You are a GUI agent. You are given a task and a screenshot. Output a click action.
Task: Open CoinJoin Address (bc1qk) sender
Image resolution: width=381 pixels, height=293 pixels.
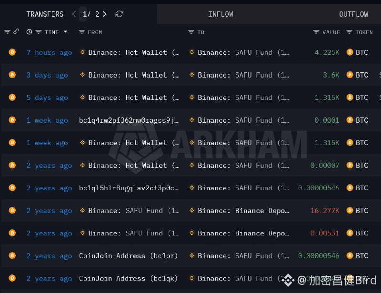click(128, 278)
